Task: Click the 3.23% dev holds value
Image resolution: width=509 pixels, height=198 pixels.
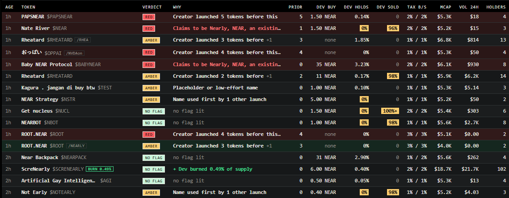Action: tap(362, 64)
